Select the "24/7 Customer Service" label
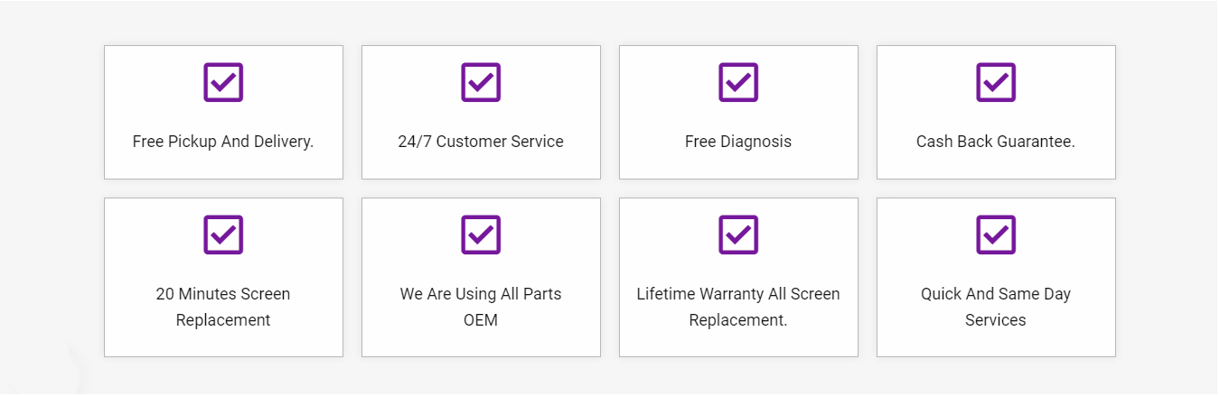 [481, 142]
